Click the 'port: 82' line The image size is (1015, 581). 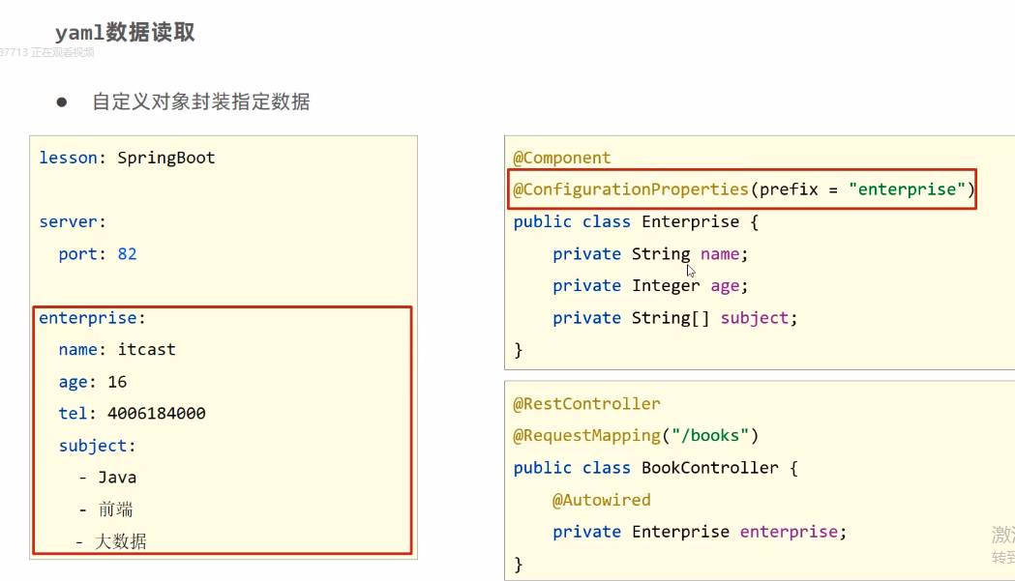tap(97, 253)
